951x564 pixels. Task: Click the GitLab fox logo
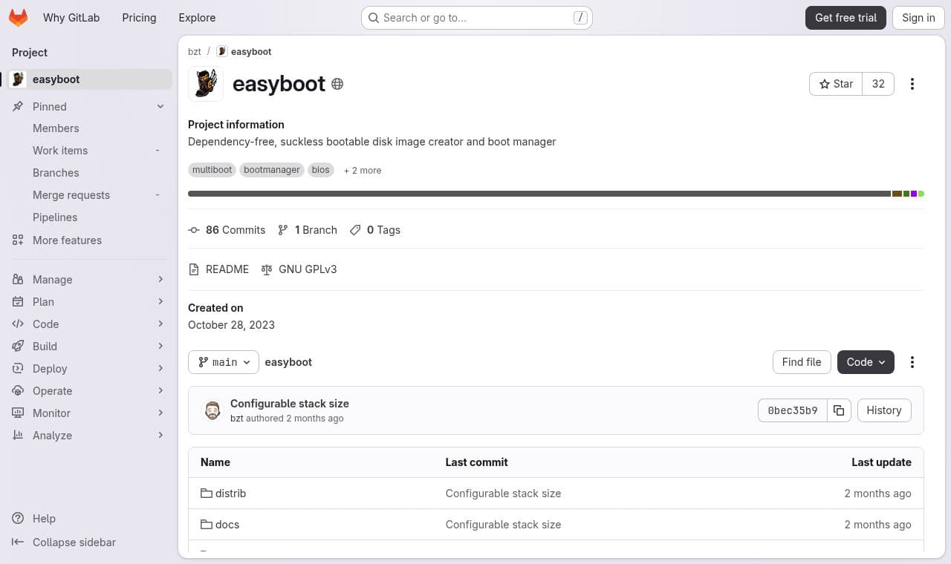click(x=18, y=18)
